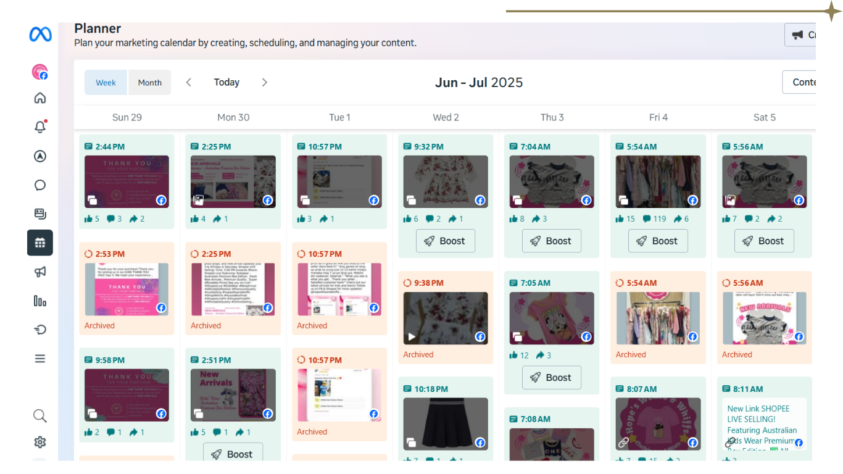This screenshot has width=843, height=474.
Task: Open the Inbox chat bubble icon
Action: 40,185
